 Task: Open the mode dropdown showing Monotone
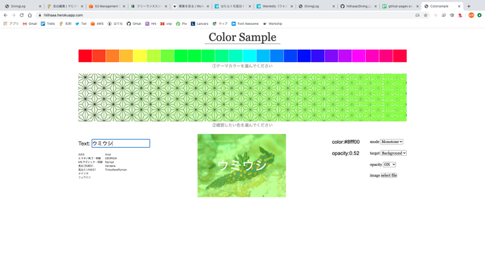[x=391, y=142]
